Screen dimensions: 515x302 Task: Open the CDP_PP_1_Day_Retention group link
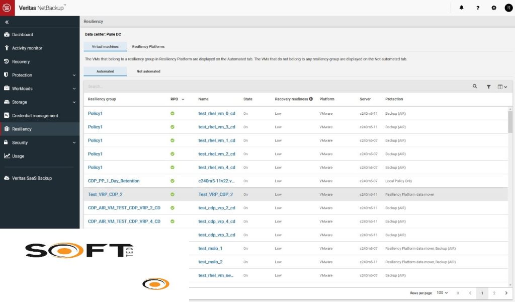coord(114,181)
